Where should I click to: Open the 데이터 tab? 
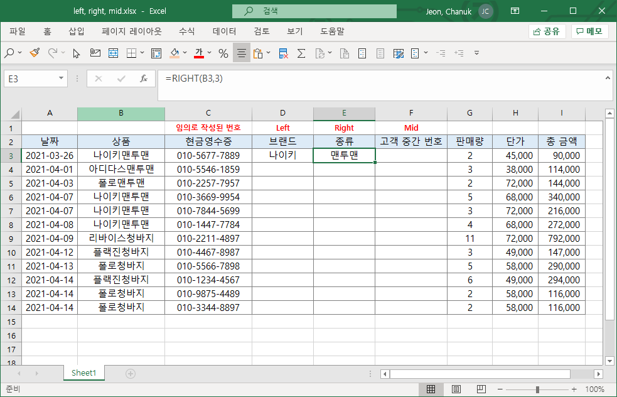pos(224,31)
